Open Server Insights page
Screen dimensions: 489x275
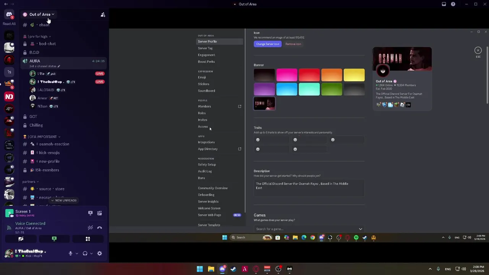click(208, 202)
